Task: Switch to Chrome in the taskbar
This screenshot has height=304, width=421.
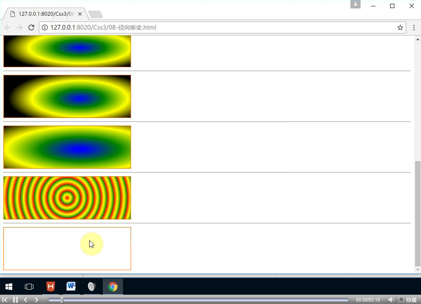Action: tap(112, 287)
